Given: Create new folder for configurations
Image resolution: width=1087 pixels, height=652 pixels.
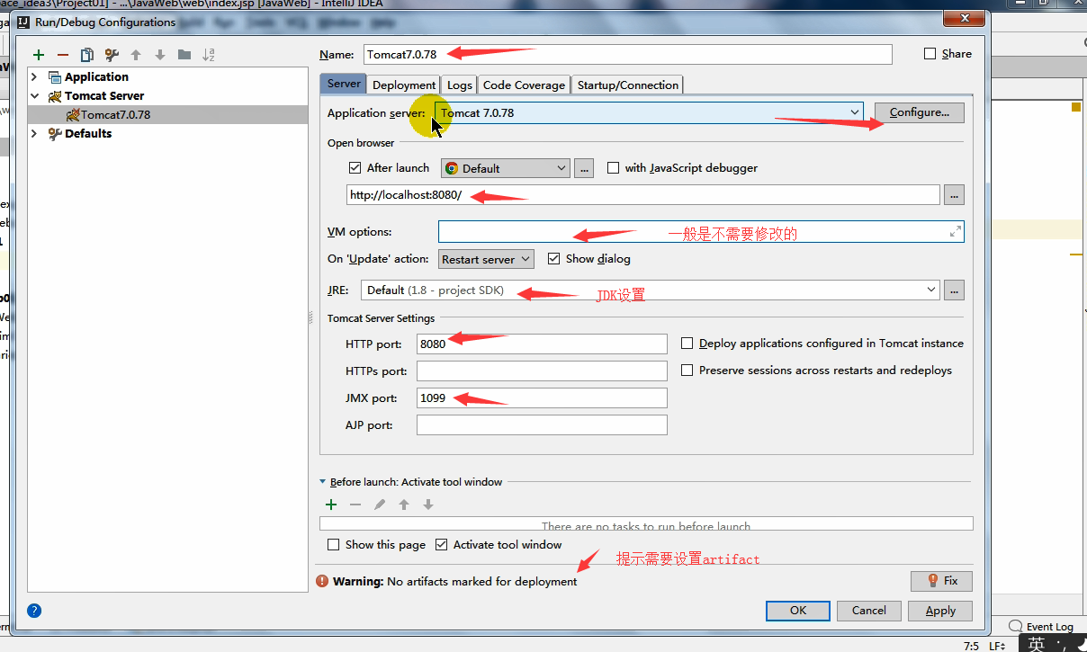Looking at the screenshot, I should 184,55.
